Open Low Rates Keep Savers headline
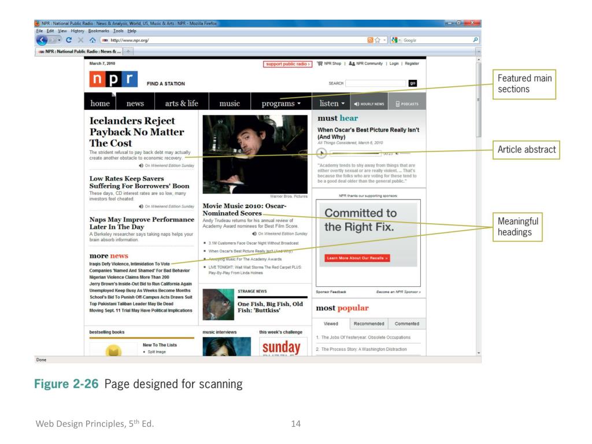The width and height of the screenshot is (592, 444). pos(139,182)
